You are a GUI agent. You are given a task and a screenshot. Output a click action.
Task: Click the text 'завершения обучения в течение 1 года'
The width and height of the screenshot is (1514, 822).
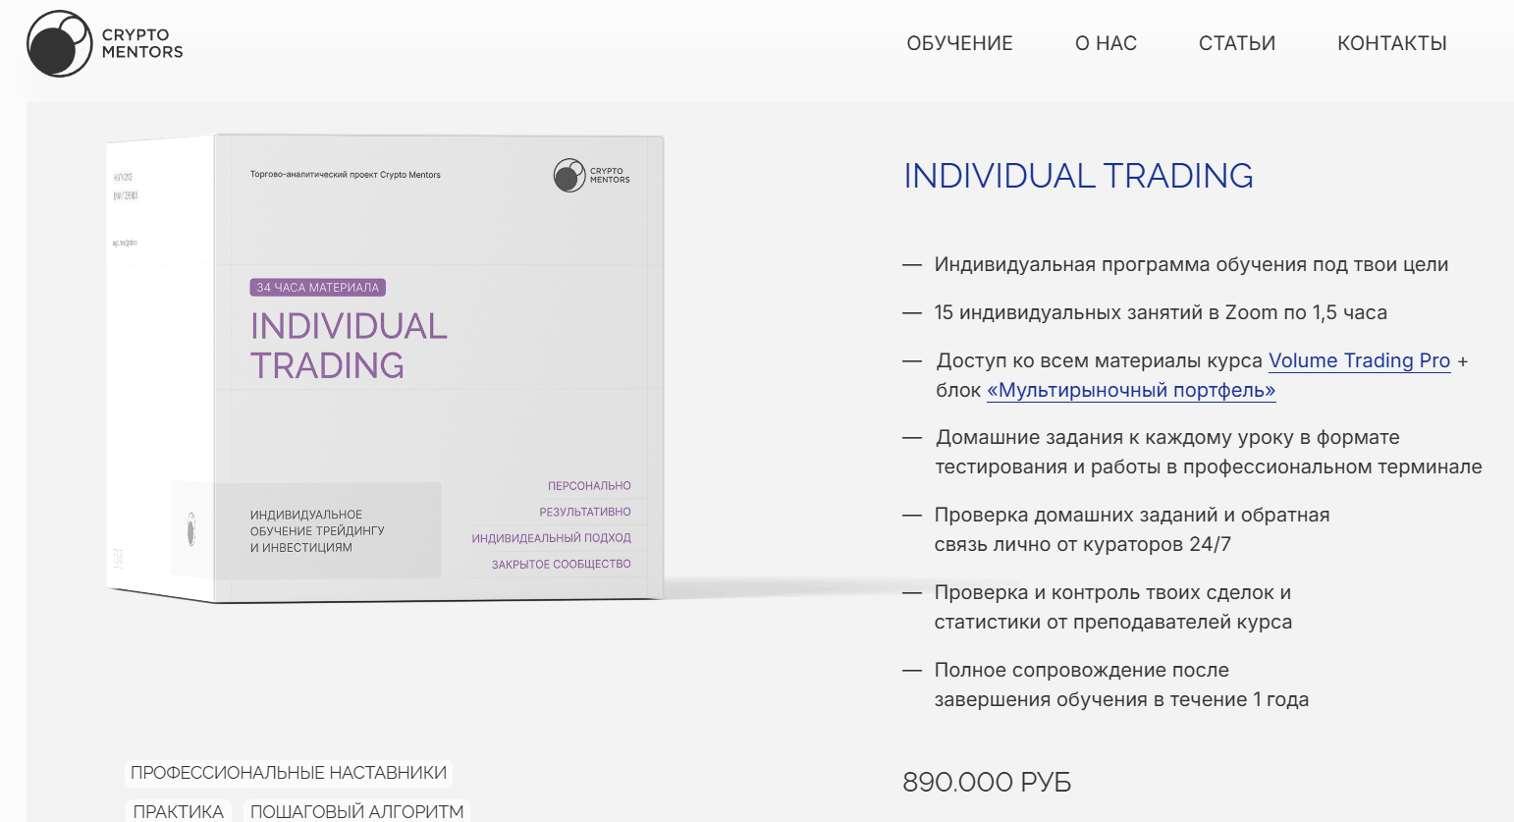click(x=1121, y=699)
